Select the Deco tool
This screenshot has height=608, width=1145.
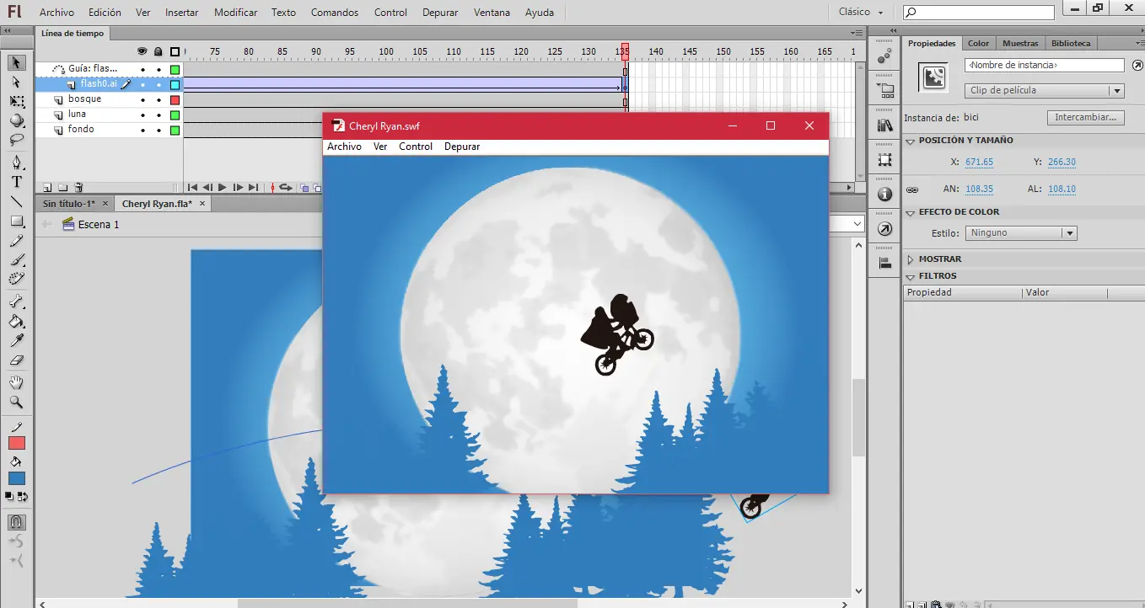(17, 279)
